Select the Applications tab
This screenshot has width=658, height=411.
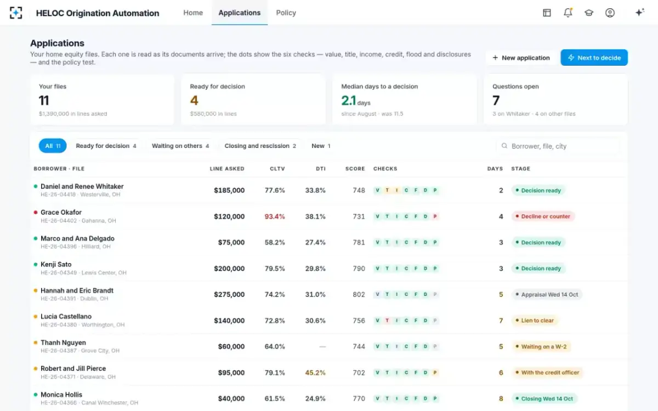[240, 13]
